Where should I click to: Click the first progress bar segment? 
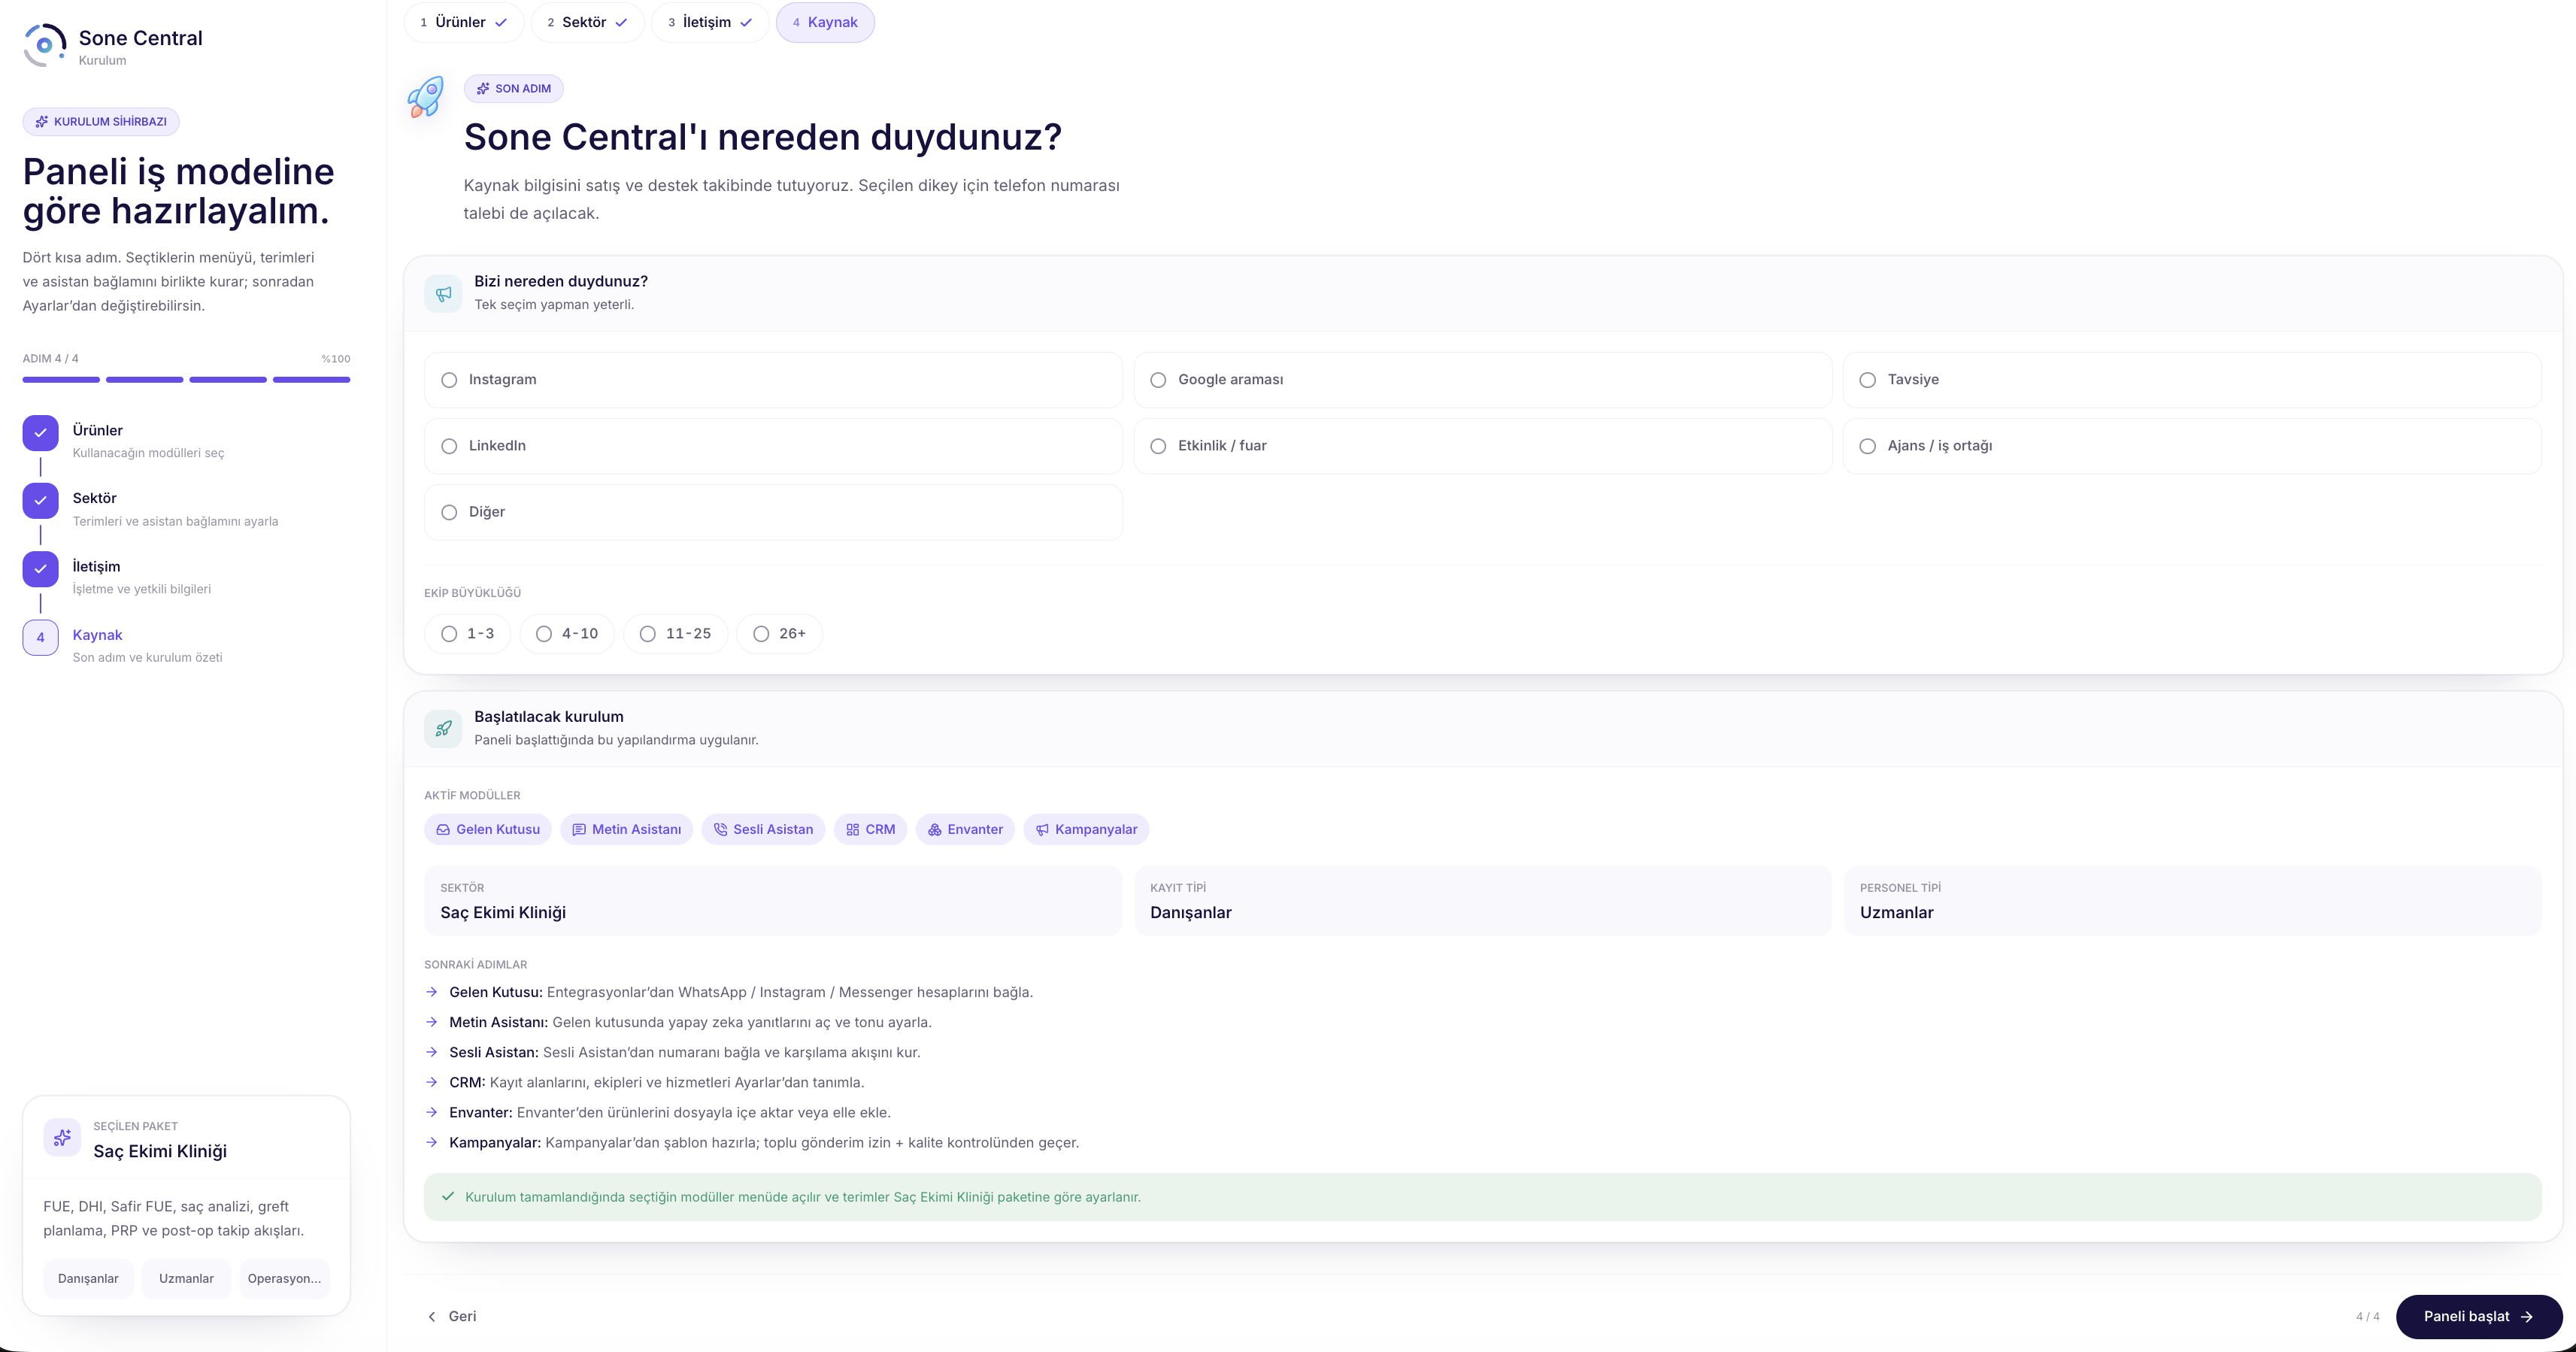pos(61,380)
